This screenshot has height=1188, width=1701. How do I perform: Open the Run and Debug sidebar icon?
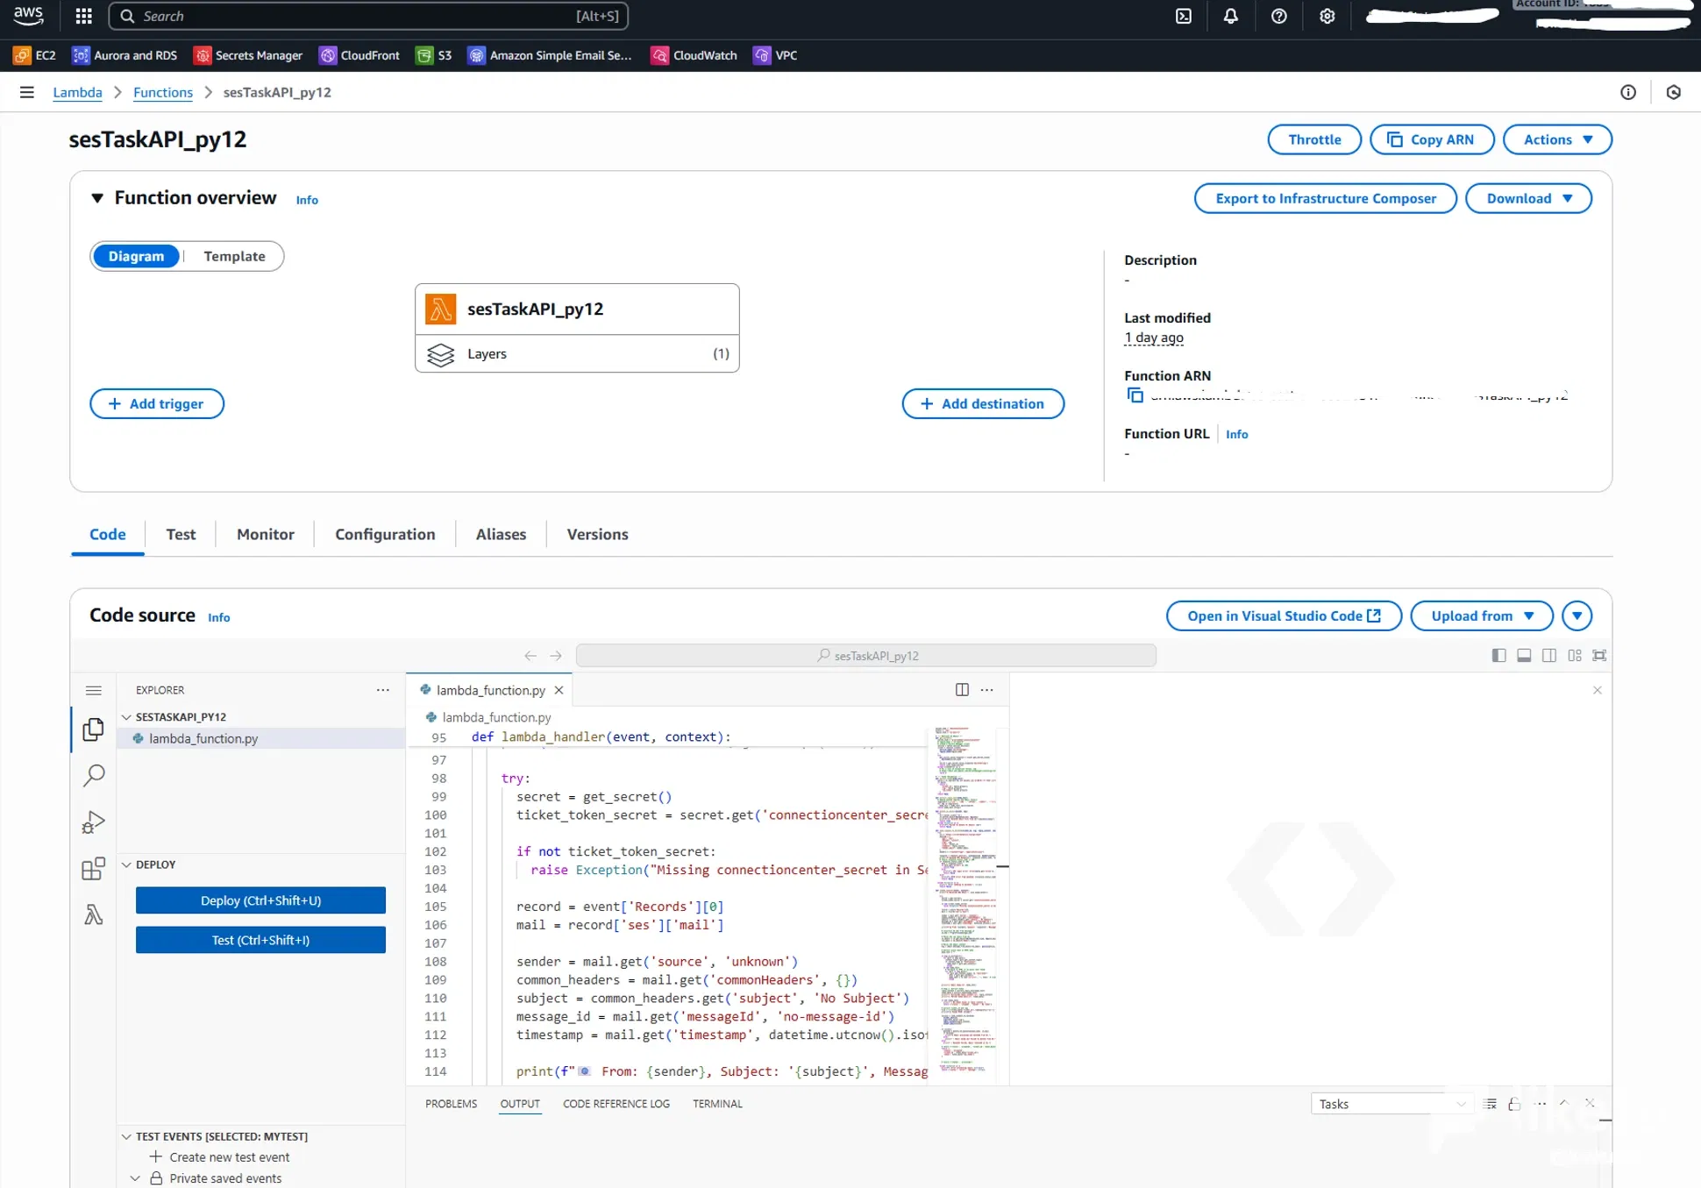93,822
